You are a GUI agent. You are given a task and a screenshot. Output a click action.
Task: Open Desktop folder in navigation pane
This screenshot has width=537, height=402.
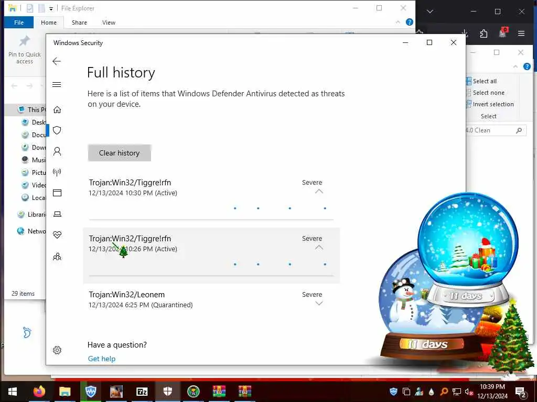[x=34, y=122]
